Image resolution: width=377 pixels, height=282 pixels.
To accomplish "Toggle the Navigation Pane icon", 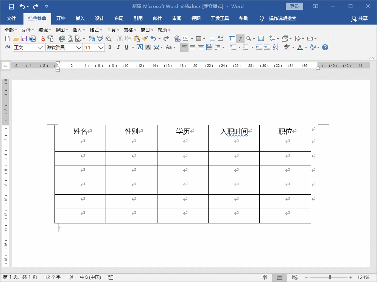I will (x=232, y=39).
